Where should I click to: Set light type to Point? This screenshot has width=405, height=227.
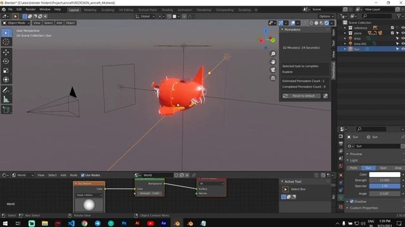(x=353, y=168)
